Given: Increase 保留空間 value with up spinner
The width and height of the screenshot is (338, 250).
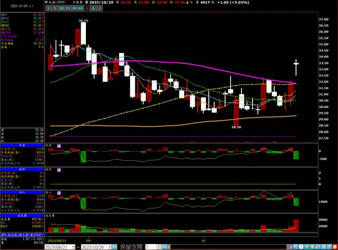Looking at the screenshot, I should [158, 245].
